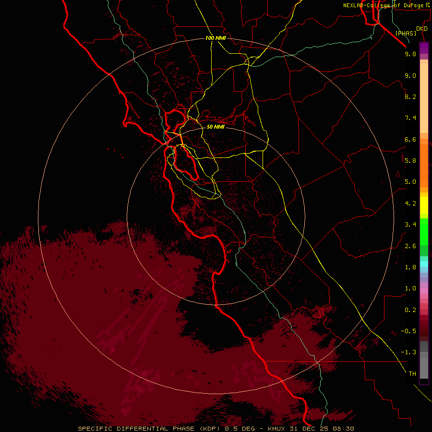This screenshot has width=432, height=432.
Task: Click SPECIFIC DIFFERENTIAL PHASE (KDP) in the caption
Action: click(x=149, y=429)
